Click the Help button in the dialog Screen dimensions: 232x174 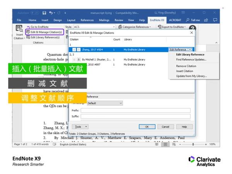[184, 127]
